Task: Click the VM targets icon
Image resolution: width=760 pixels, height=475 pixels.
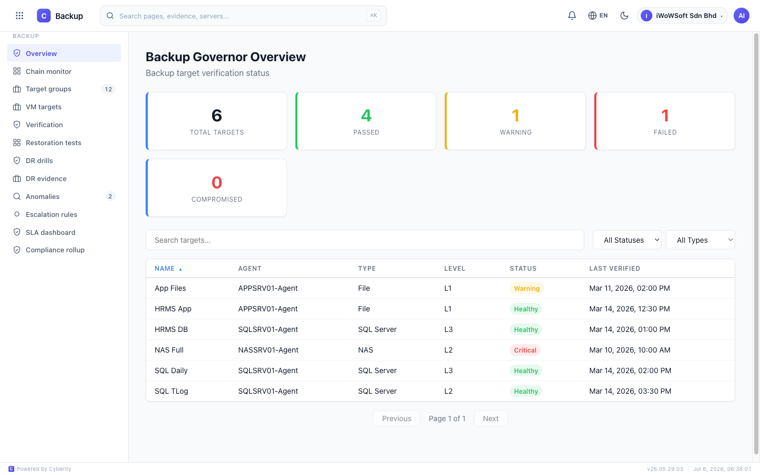Action: coord(17,107)
